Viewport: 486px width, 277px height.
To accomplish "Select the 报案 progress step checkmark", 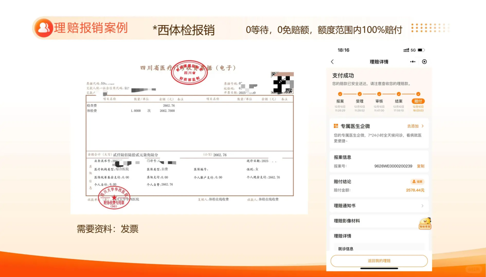I will pos(340,94).
